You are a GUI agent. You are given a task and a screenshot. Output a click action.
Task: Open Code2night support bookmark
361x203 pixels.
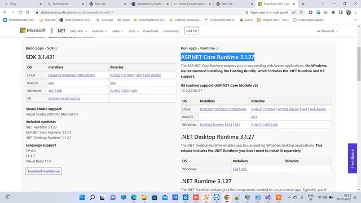pos(309,20)
